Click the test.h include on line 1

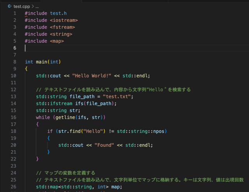58,13
